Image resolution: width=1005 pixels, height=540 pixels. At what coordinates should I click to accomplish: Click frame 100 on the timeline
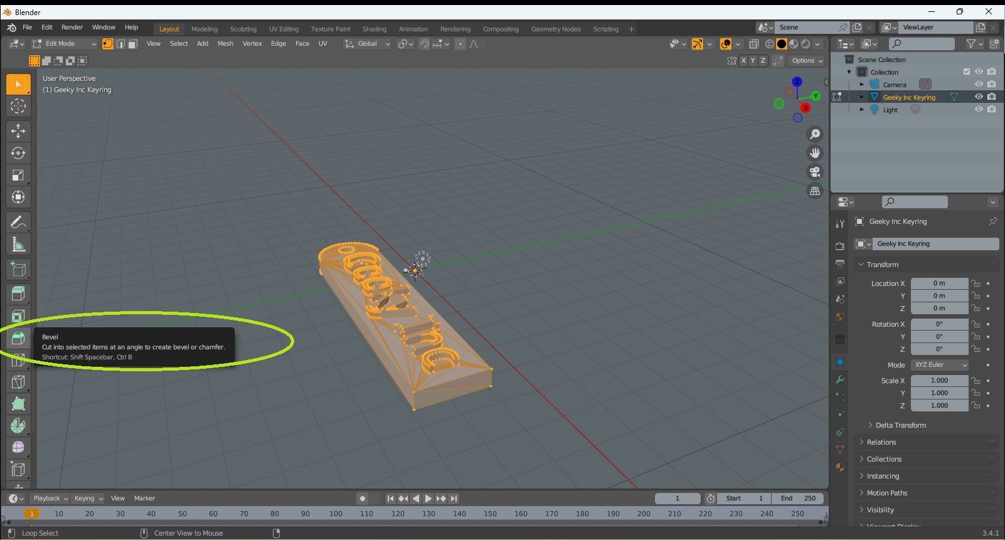(336, 514)
